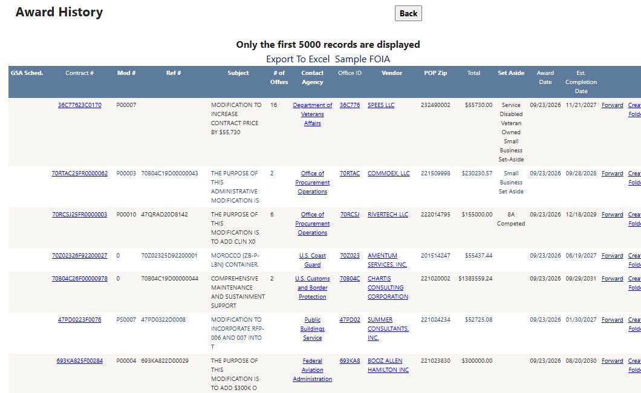641x393 pixels.
Task: Forward the CHARTIS CONSULTING award row
Action: point(613,279)
